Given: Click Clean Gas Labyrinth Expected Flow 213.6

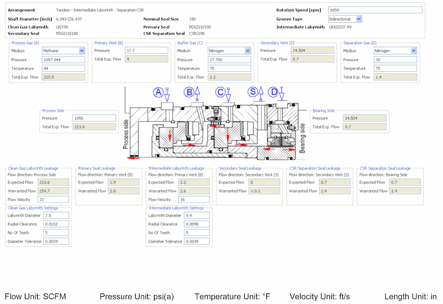Looking at the screenshot, I should pos(53,182).
